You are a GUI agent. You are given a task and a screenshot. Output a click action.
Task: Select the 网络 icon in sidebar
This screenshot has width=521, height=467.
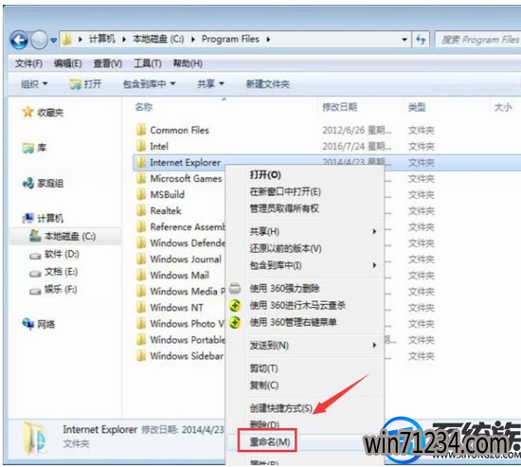28,323
